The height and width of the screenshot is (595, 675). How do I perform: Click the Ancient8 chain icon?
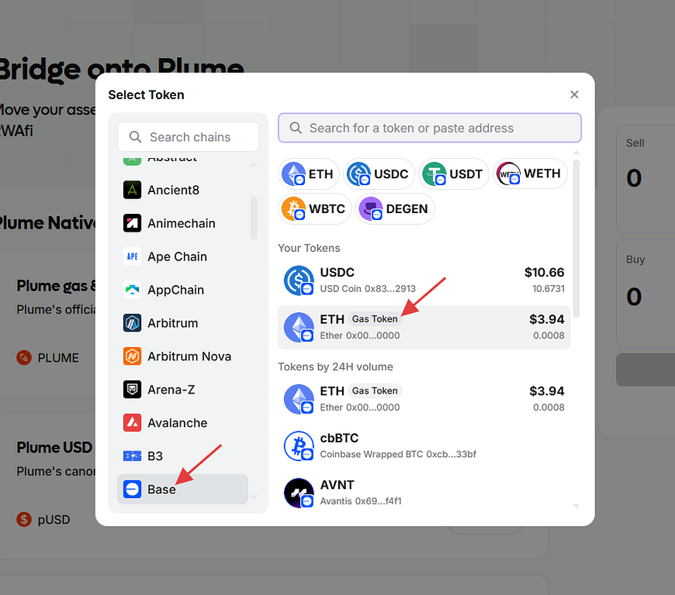(x=132, y=190)
